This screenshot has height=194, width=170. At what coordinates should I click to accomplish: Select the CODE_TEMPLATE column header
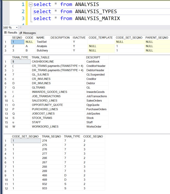[x=101, y=37]
